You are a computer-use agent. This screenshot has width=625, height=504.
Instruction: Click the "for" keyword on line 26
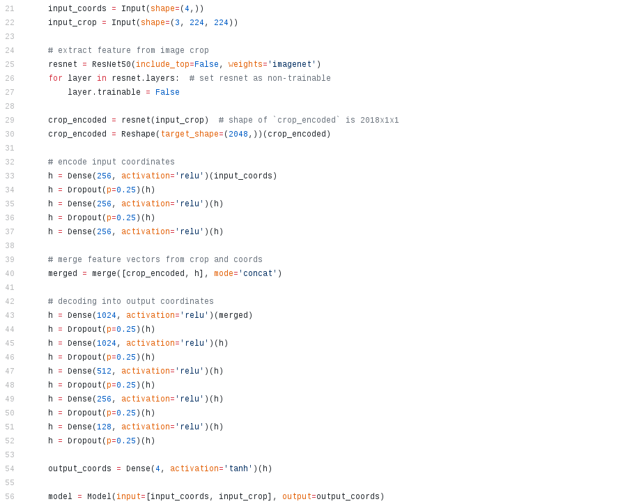click(55, 78)
